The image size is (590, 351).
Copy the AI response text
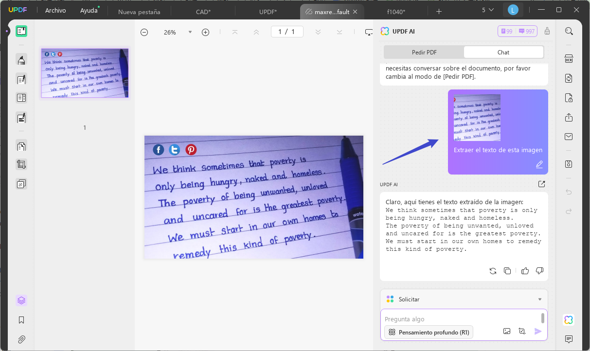pos(507,271)
